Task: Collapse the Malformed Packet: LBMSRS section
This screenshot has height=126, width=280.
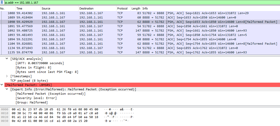Action: tap(2, 85)
